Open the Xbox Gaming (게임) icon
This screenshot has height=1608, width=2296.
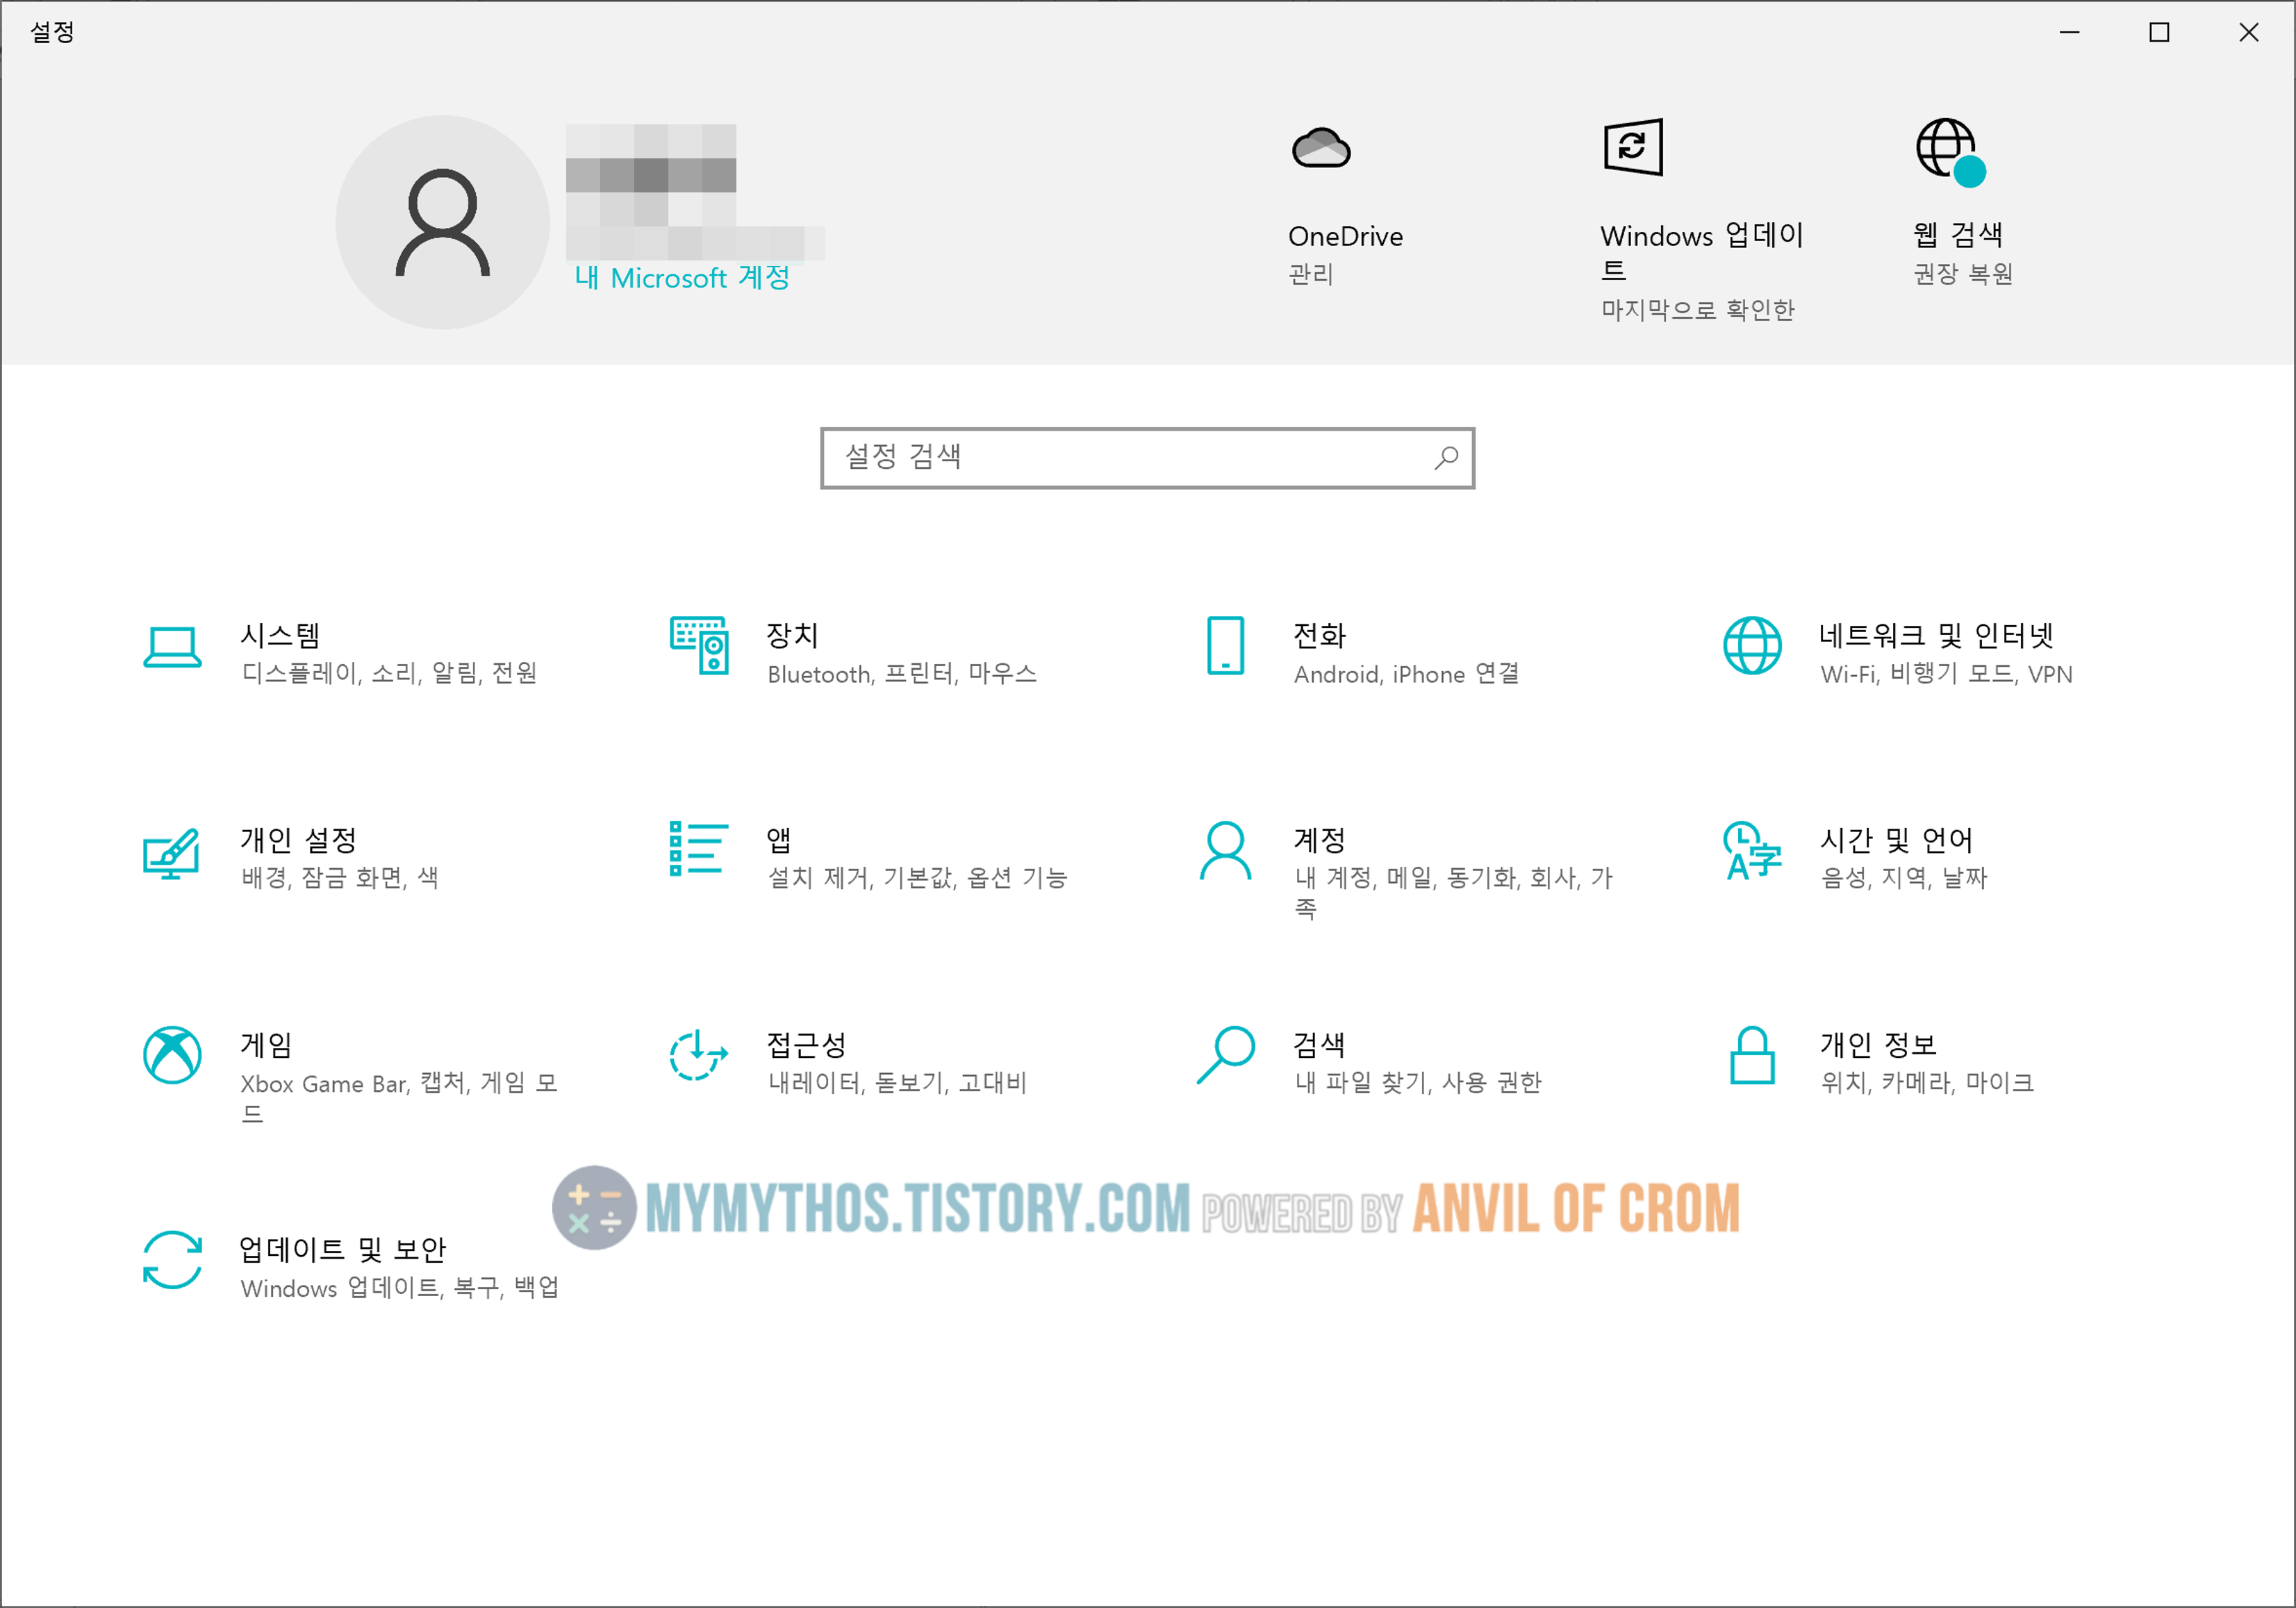172,1055
